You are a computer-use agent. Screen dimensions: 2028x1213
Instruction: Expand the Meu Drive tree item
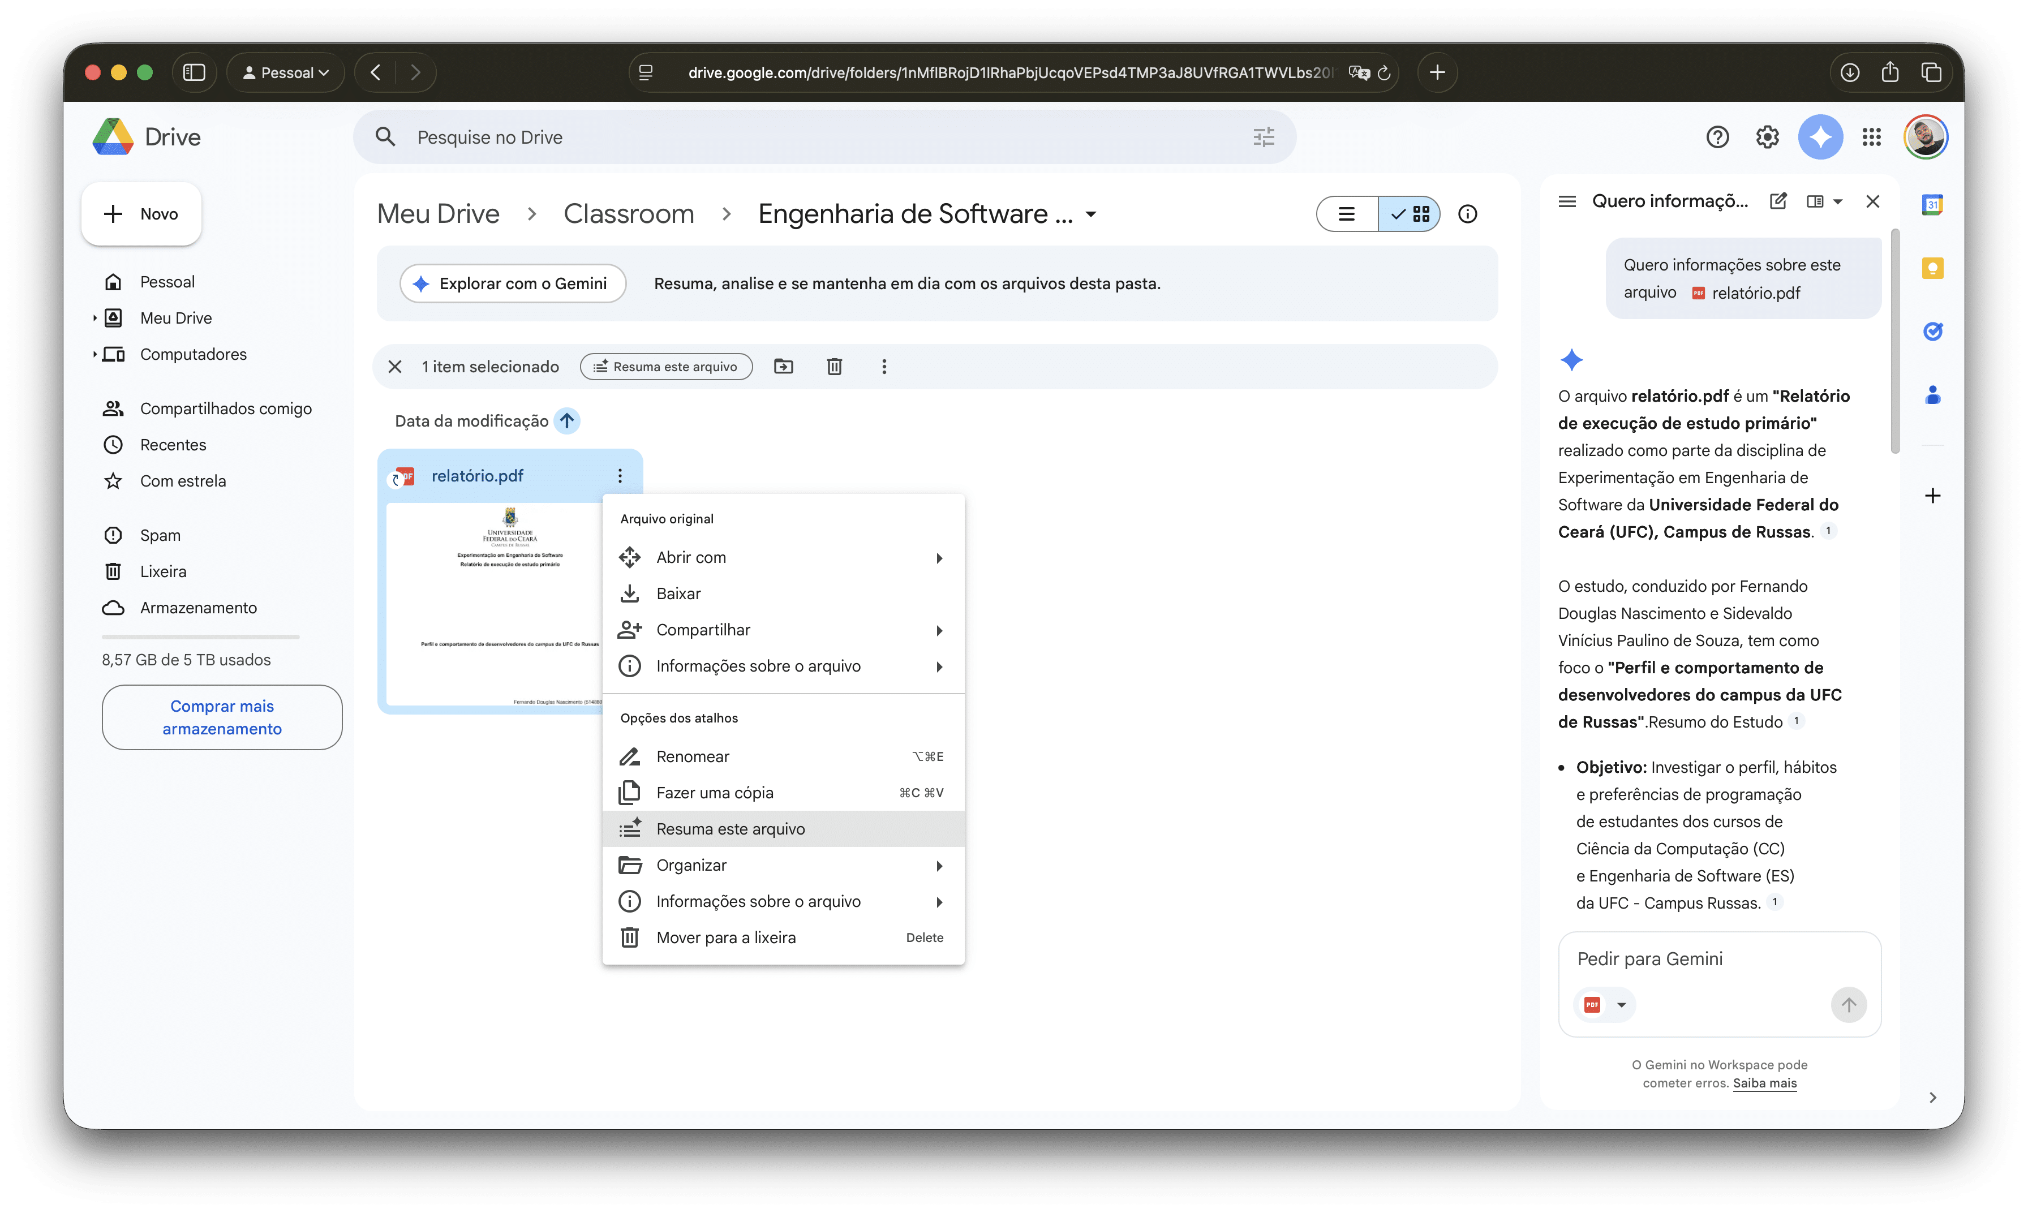(x=95, y=318)
